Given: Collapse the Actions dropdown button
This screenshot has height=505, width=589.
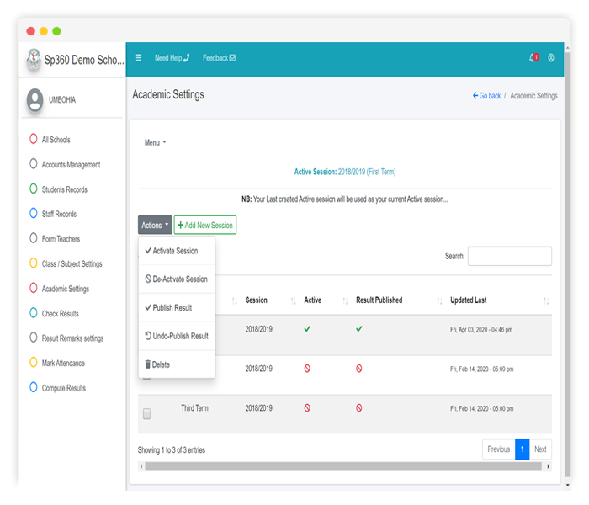Looking at the screenshot, I should pyautogui.click(x=155, y=225).
